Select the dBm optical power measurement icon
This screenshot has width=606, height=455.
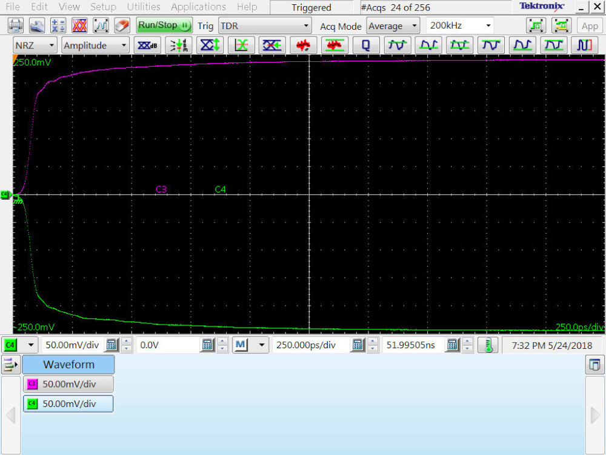tap(179, 45)
